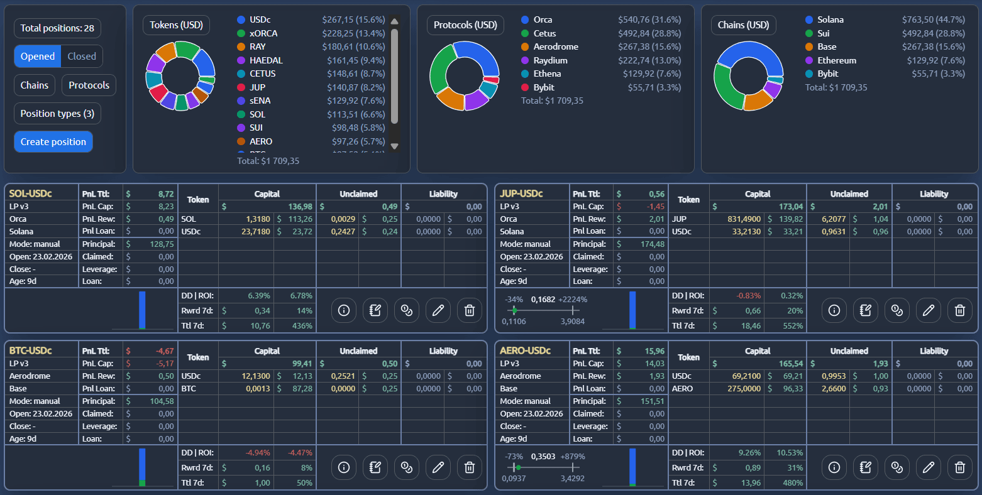Click the xORCA green dot in Tokens legend
Viewport: 982px width, 495px height.
(241, 33)
